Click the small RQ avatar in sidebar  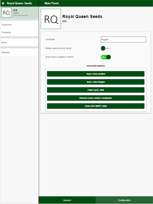click(6, 12)
